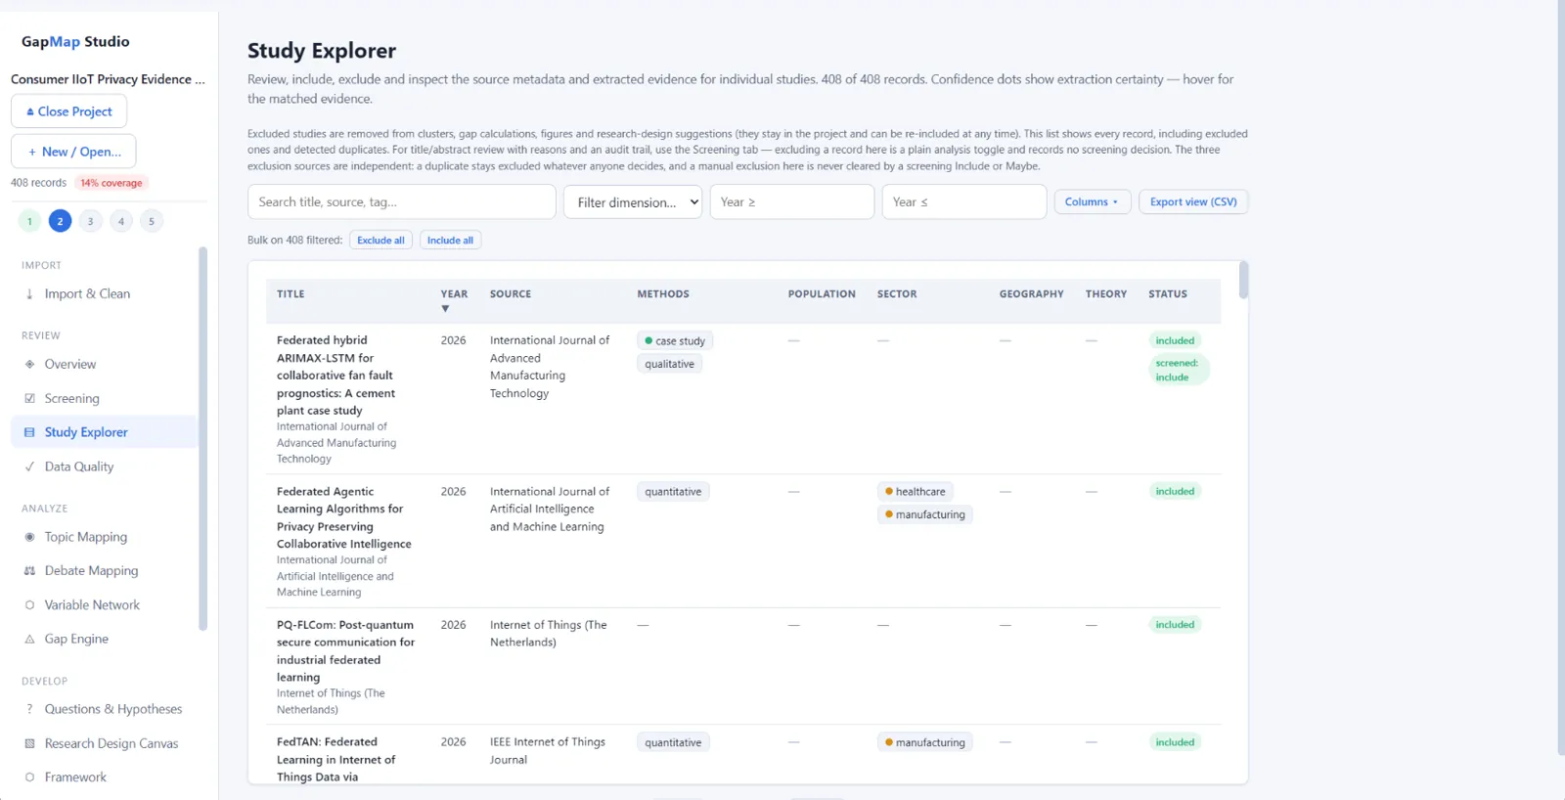
Task: Go to workflow step 3
Action: 90,221
